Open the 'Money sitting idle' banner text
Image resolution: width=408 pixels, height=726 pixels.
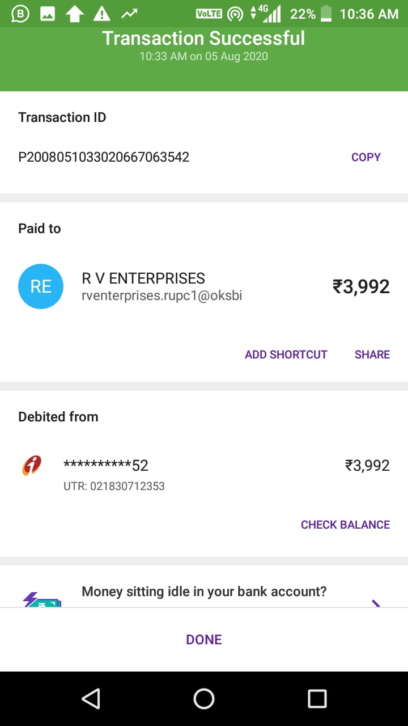[x=204, y=592]
